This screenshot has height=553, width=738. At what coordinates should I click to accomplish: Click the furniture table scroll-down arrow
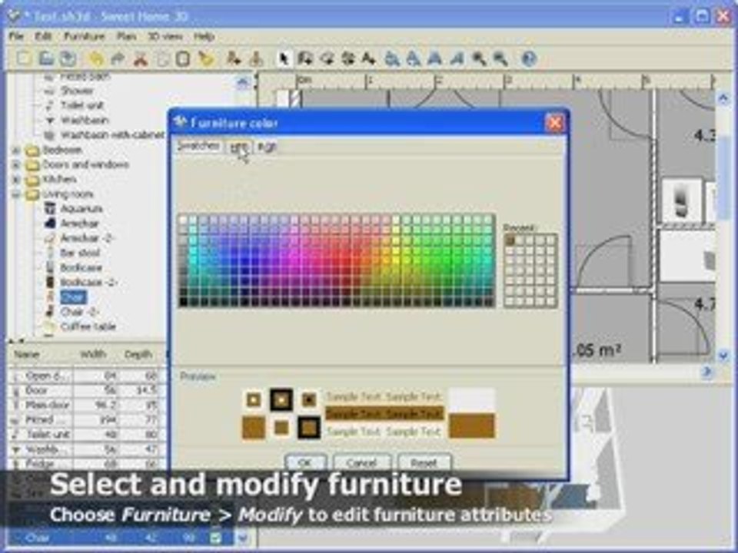pyautogui.click(x=244, y=538)
